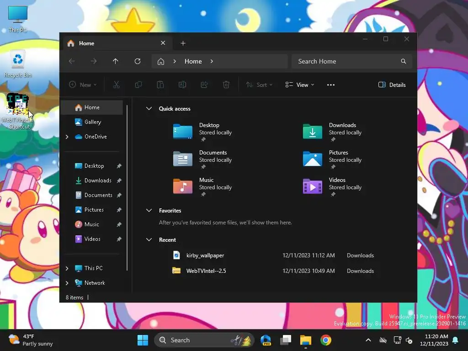Refresh the Home view

click(x=138, y=61)
